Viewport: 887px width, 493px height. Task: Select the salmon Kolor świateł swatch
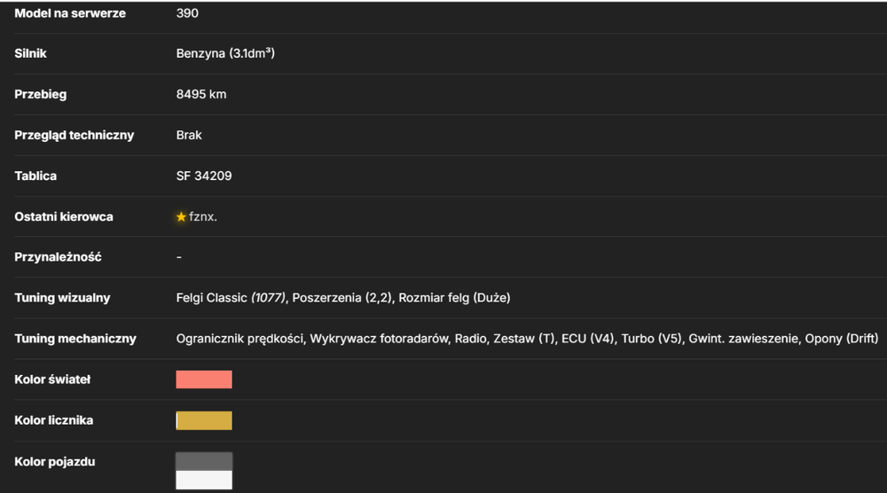[204, 380]
